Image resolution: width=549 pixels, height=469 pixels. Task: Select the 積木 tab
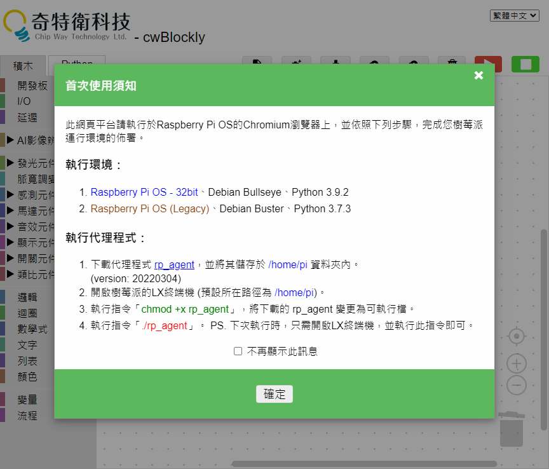point(23,64)
